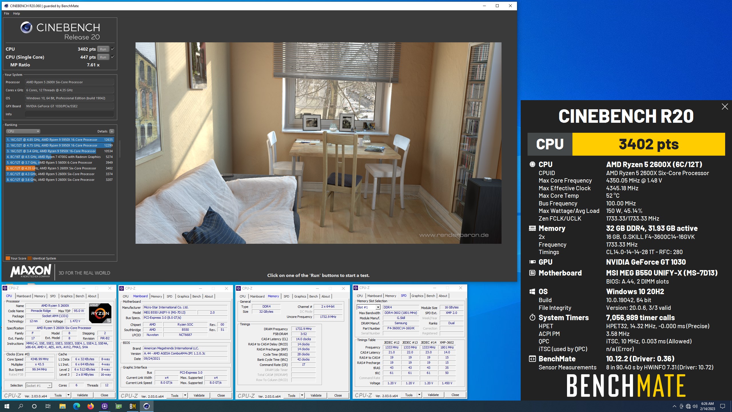This screenshot has height=412, width=732.
Task: Click Tools button in SPD CPU-Z window
Action: click(x=409, y=395)
